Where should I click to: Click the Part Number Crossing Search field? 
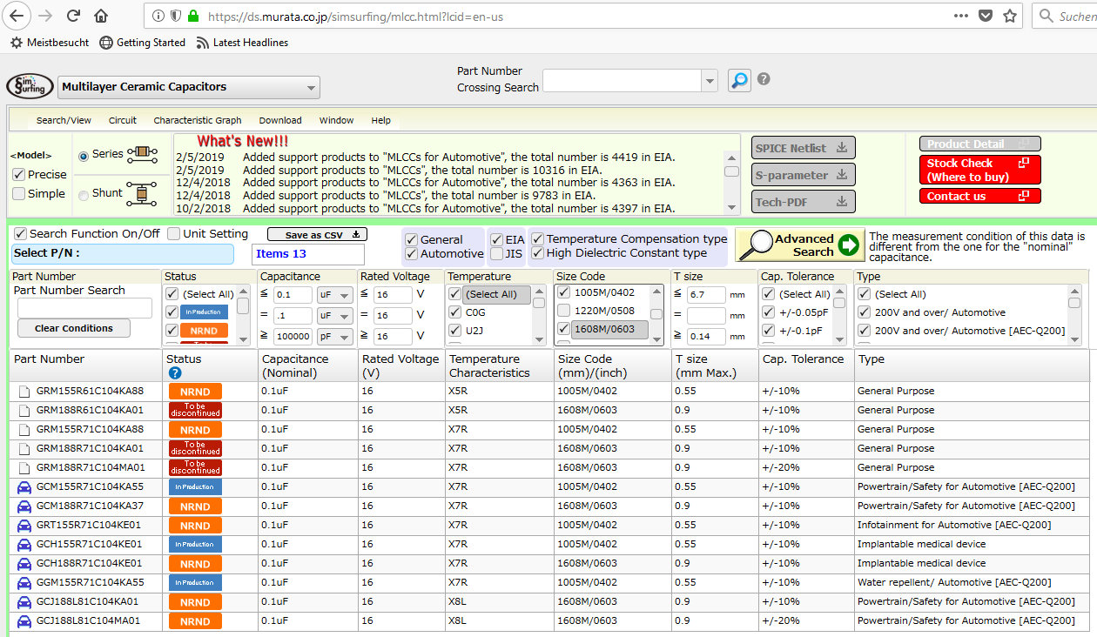point(623,81)
